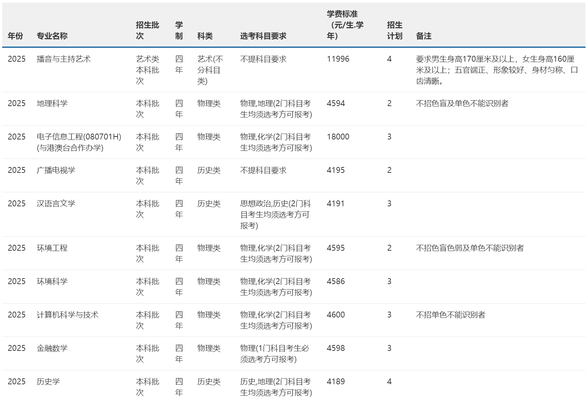Click the 年份 column header
This screenshot has height=403, width=587.
pyautogui.click(x=15, y=36)
